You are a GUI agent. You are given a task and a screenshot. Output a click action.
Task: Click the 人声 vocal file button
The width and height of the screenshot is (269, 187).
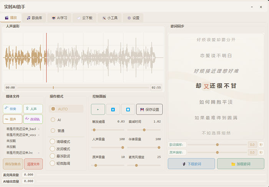click(x=33, y=109)
